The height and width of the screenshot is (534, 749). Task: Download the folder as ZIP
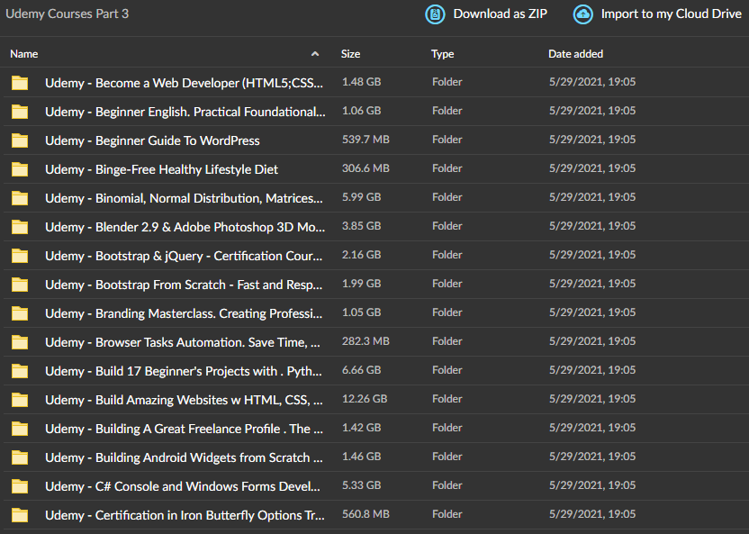[x=501, y=14]
